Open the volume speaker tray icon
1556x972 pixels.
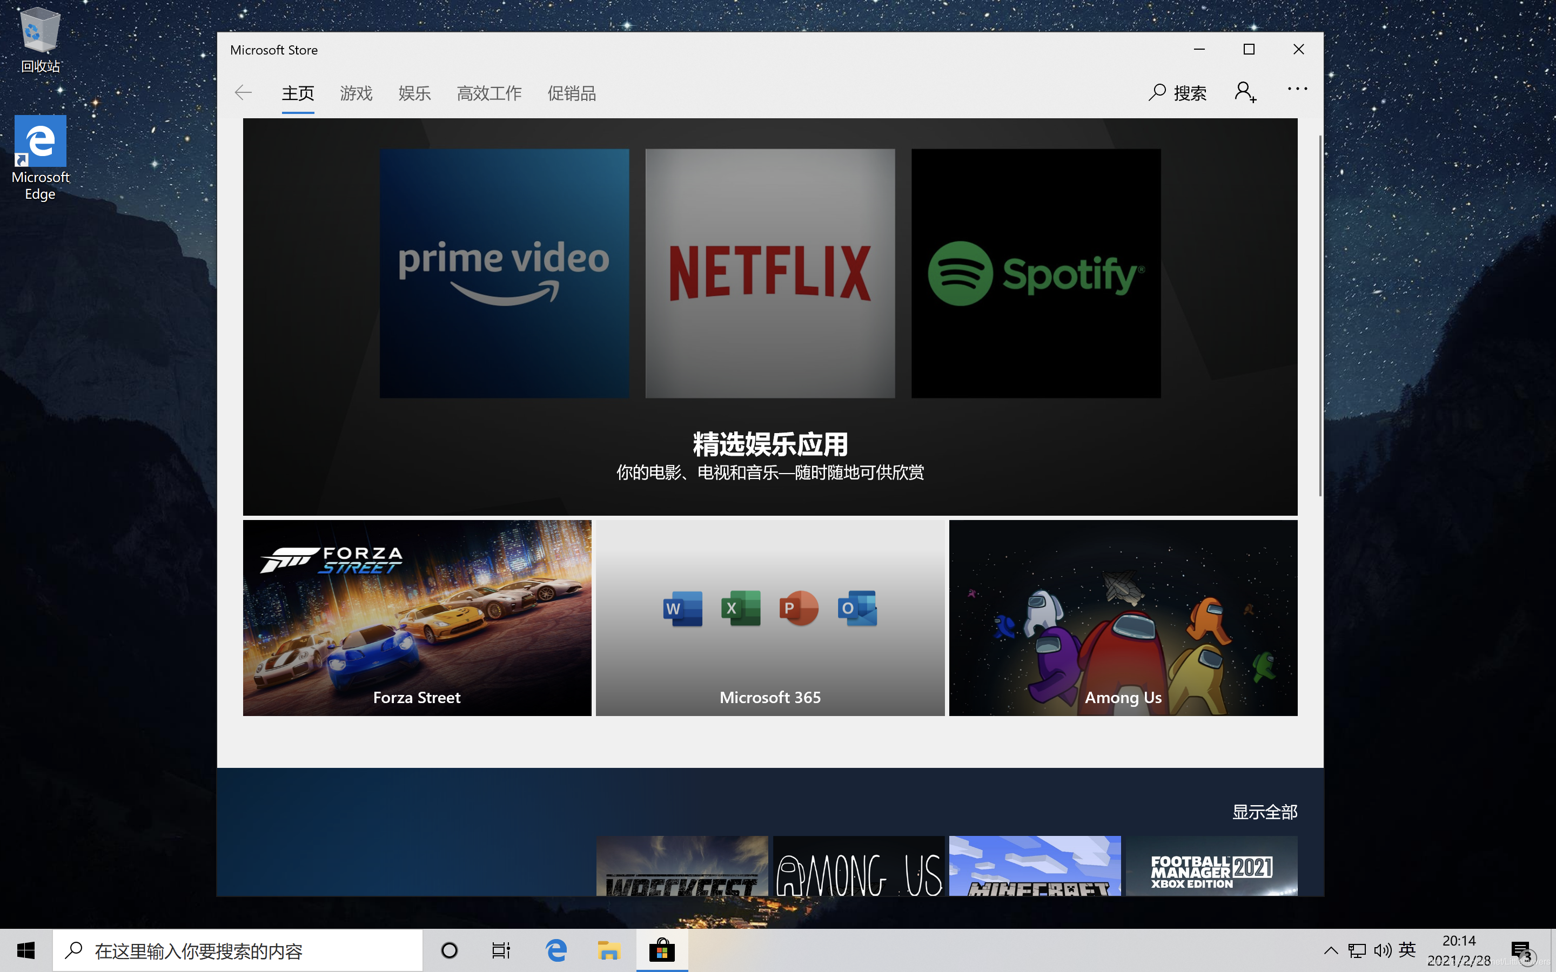[x=1383, y=950]
